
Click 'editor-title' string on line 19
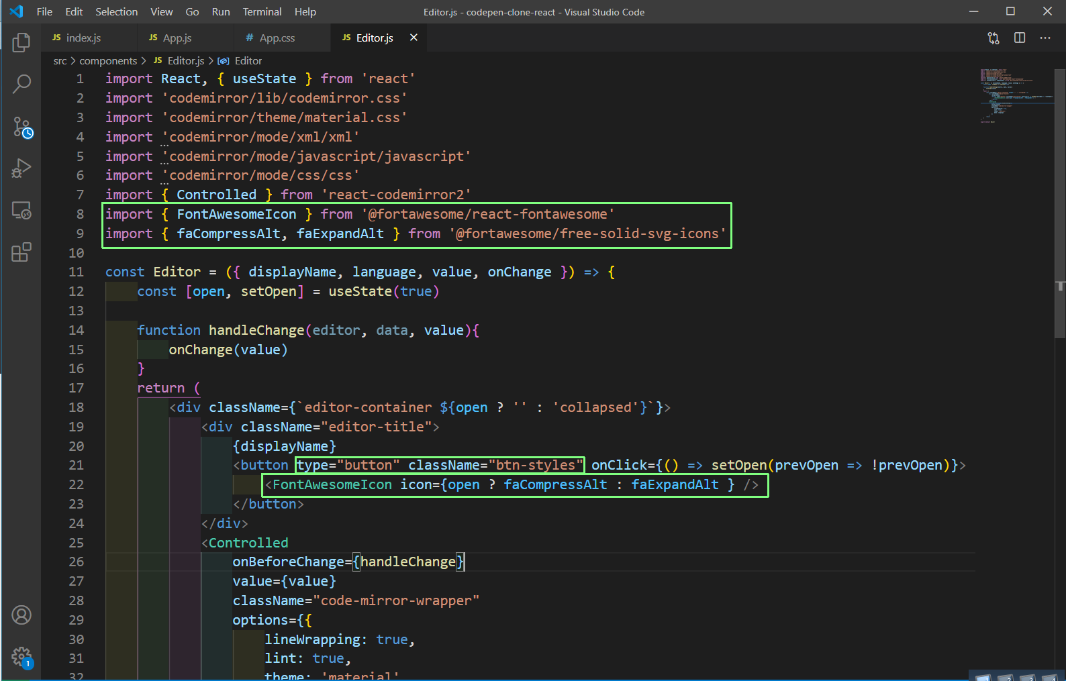376,427
